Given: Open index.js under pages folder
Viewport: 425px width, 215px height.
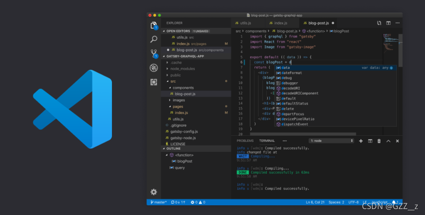Looking at the screenshot, I should pos(196,113).
